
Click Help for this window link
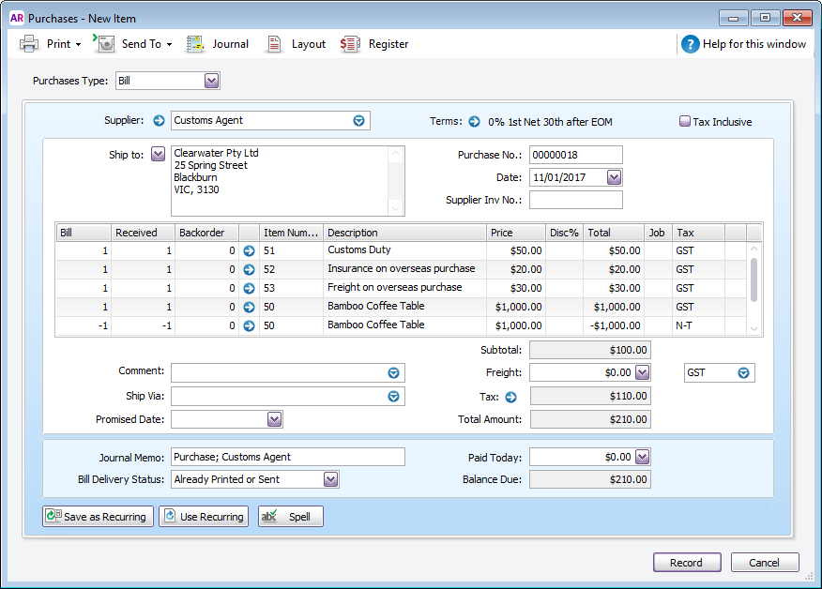click(x=754, y=44)
